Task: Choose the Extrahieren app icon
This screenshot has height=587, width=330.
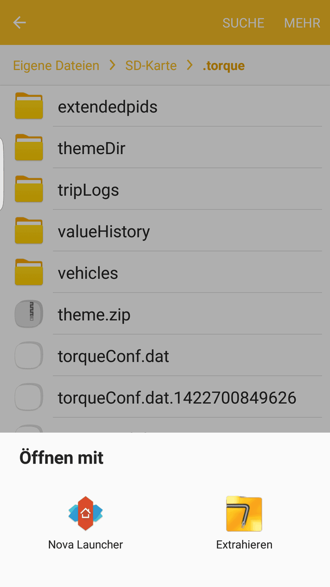Action: pyautogui.click(x=244, y=514)
